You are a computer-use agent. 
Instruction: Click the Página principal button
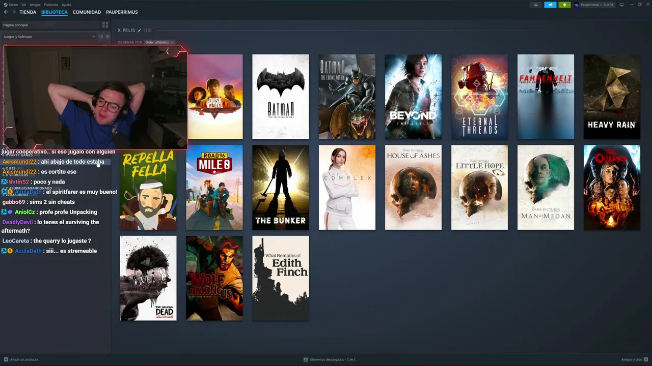click(x=50, y=25)
